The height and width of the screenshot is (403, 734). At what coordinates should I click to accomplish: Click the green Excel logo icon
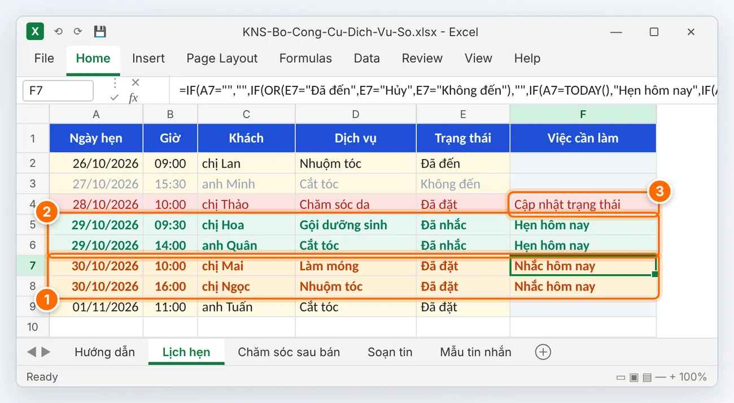click(x=35, y=32)
